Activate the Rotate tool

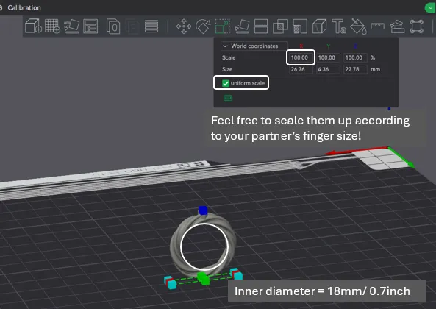[203, 26]
